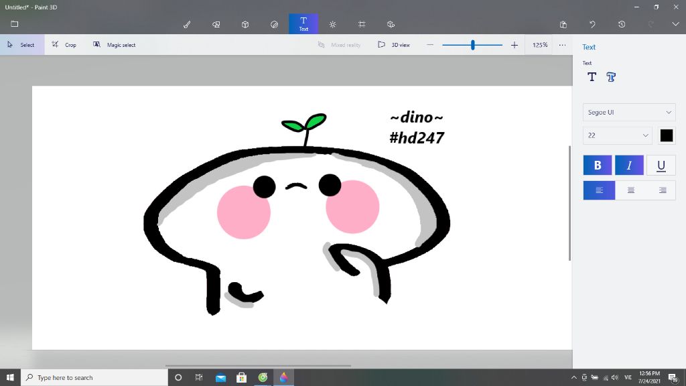686x386 pixels.
Task: Open the 3D shapes tool
Action: 245,24
